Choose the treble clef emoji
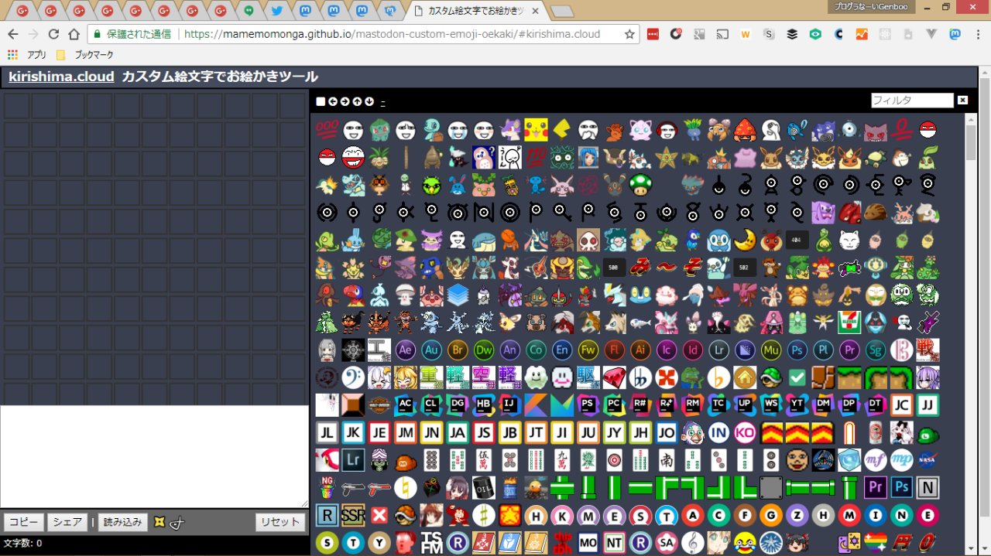The height and width of the screenshot is (556, 991). tap(692, 542)
